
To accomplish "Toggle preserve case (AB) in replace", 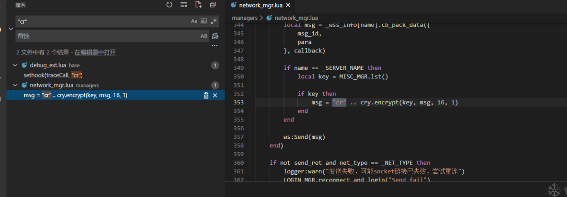I will click(x=204, y=36).
